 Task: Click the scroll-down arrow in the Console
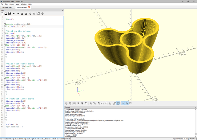196,136
